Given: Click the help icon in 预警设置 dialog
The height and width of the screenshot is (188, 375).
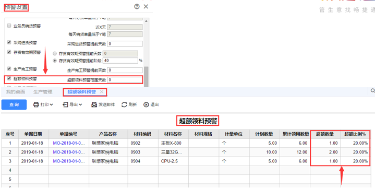Looking at the screenshot, I should [x=137, y=7].
